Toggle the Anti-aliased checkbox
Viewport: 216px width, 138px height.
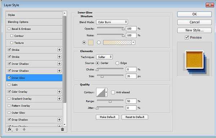(x=113, y=92)
